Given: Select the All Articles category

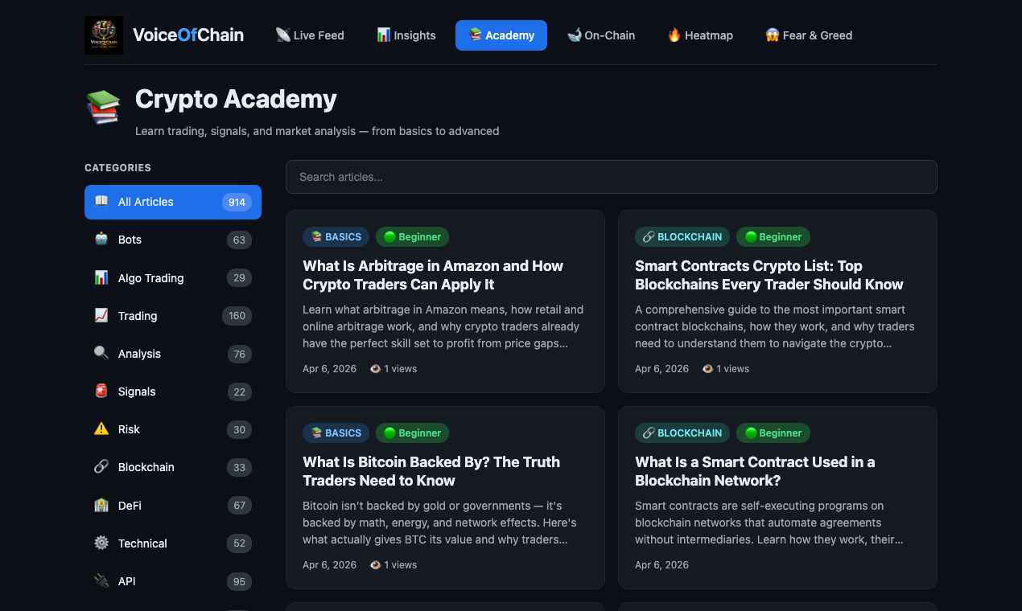Looking at the screenshot, I should click(x=145, y=202).
